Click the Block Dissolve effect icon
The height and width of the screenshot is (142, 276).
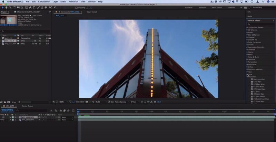pos(252,79)
